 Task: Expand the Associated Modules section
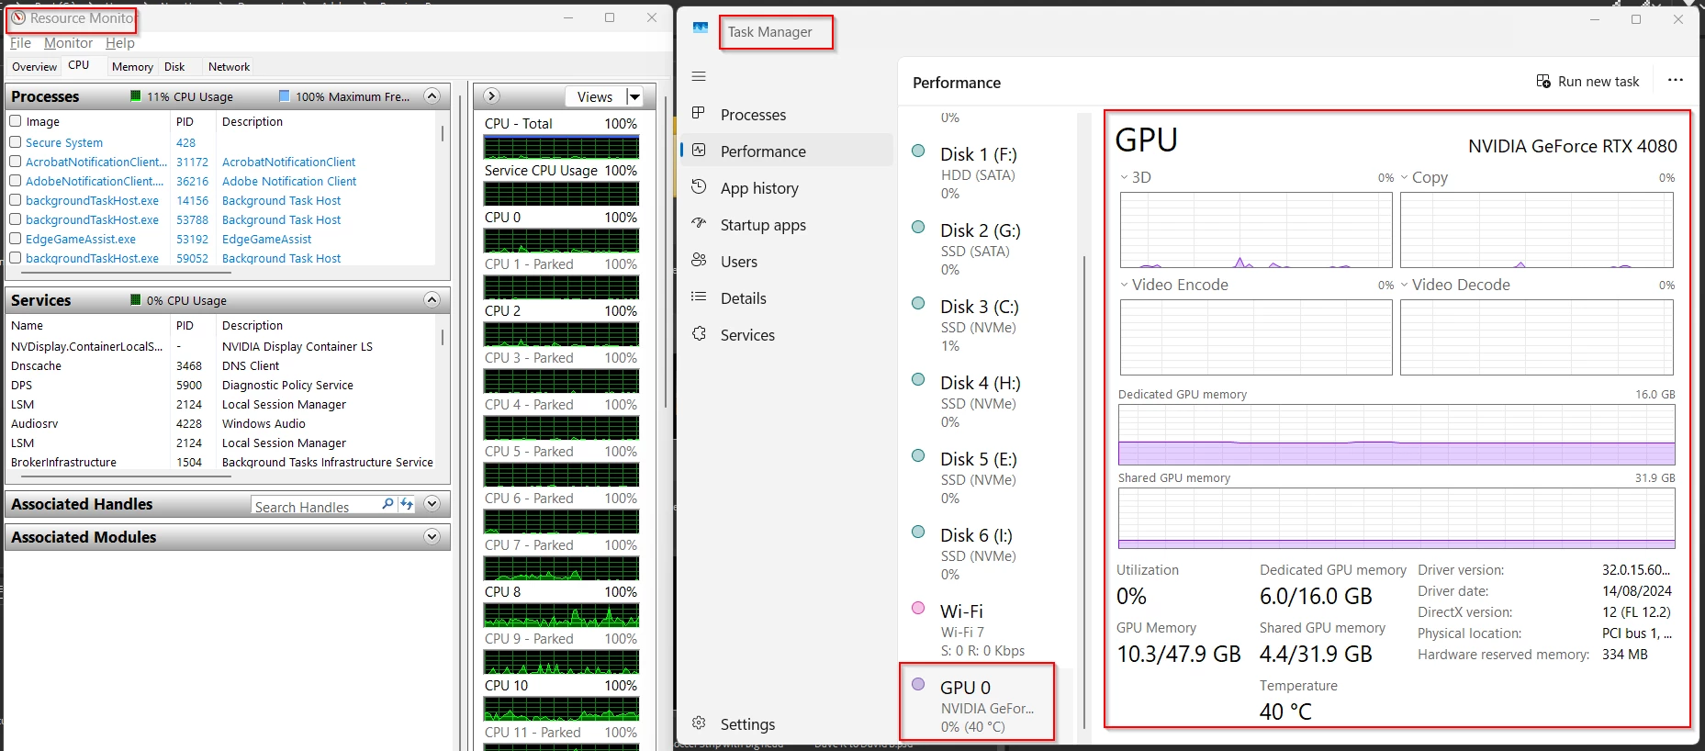(x=432, y=537)
